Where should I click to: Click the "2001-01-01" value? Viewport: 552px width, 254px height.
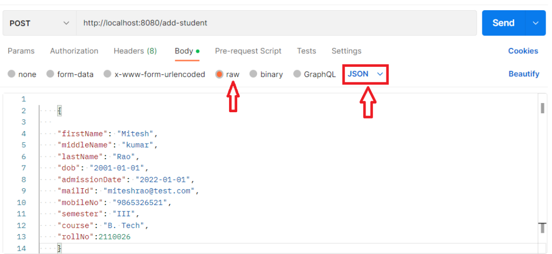click(x=117, y=168)
